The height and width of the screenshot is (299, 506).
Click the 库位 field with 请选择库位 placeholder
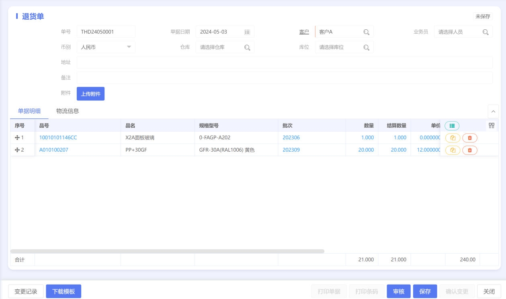pyautogui.click(x=344, y=47)
